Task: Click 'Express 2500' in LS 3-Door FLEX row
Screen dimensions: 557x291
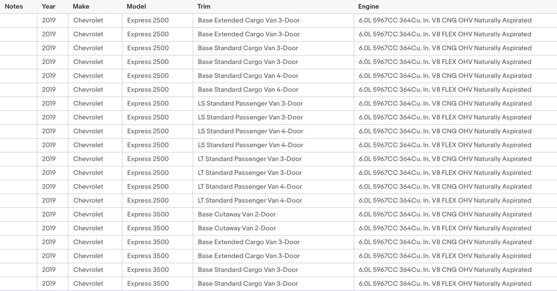Action: pyautogui.click(x=148, y=117)
